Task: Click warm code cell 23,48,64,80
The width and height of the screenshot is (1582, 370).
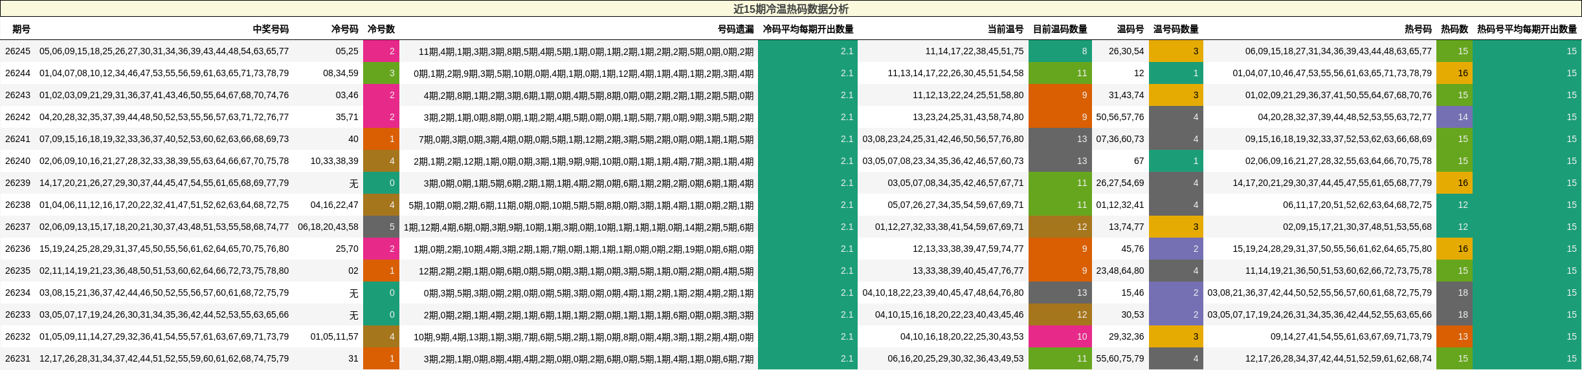Action: pyautogui.click(x=1120, y=271)
